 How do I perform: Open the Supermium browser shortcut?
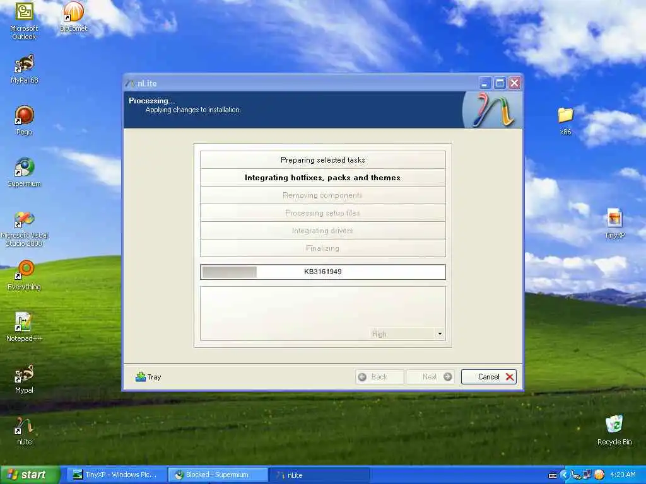pyautogui.click(x=25, y=172)
